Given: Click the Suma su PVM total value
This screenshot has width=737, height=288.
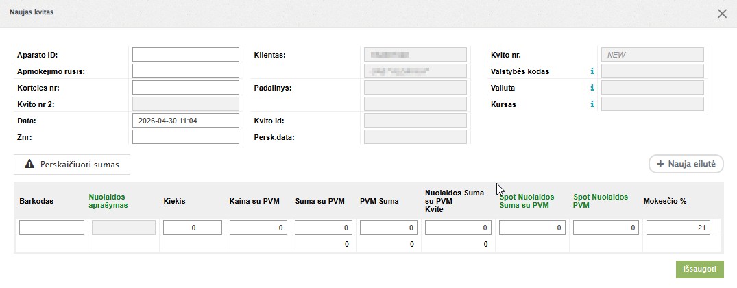Looking at the screenshot, I should click(347, 244).
